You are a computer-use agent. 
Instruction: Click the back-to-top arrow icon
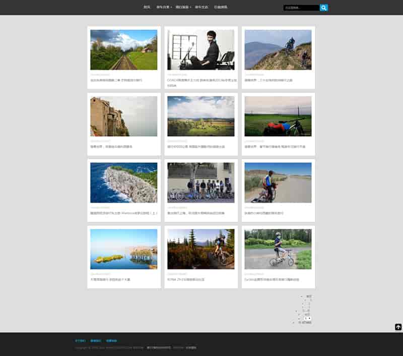pyautogui.click(x=398, y=327)
